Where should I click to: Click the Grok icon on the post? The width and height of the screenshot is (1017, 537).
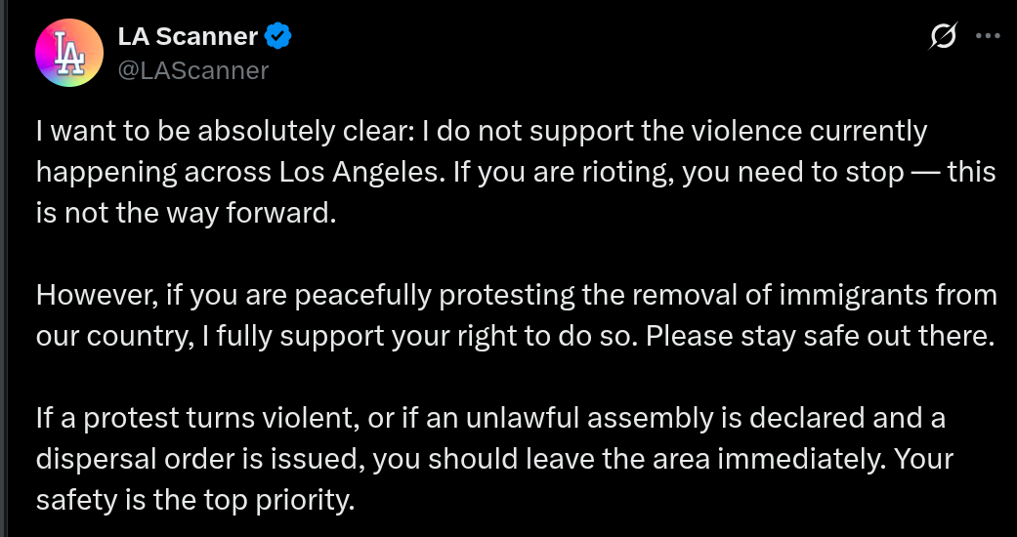pyautogui.click(x=943, y=36)
